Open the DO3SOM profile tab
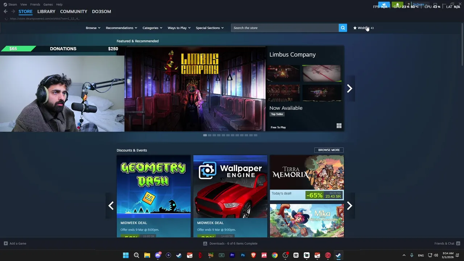The width and height of the screenshot is (464, 261). pyautogui.click(x=101, y=12)
